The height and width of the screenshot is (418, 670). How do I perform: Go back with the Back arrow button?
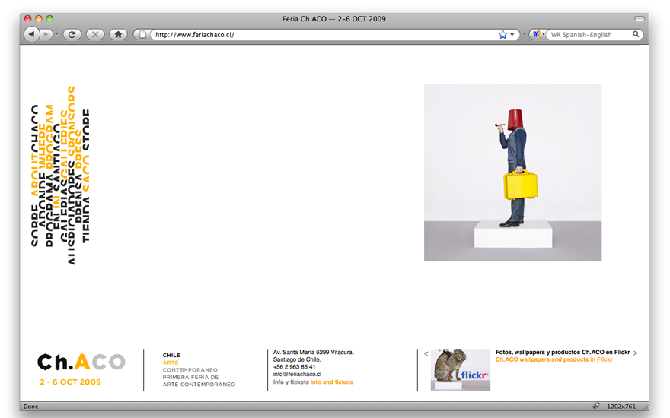[31, 34]
